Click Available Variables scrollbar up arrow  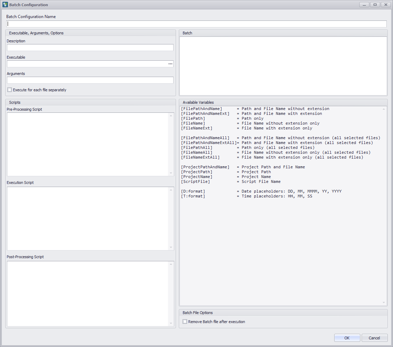coord(384,109)
